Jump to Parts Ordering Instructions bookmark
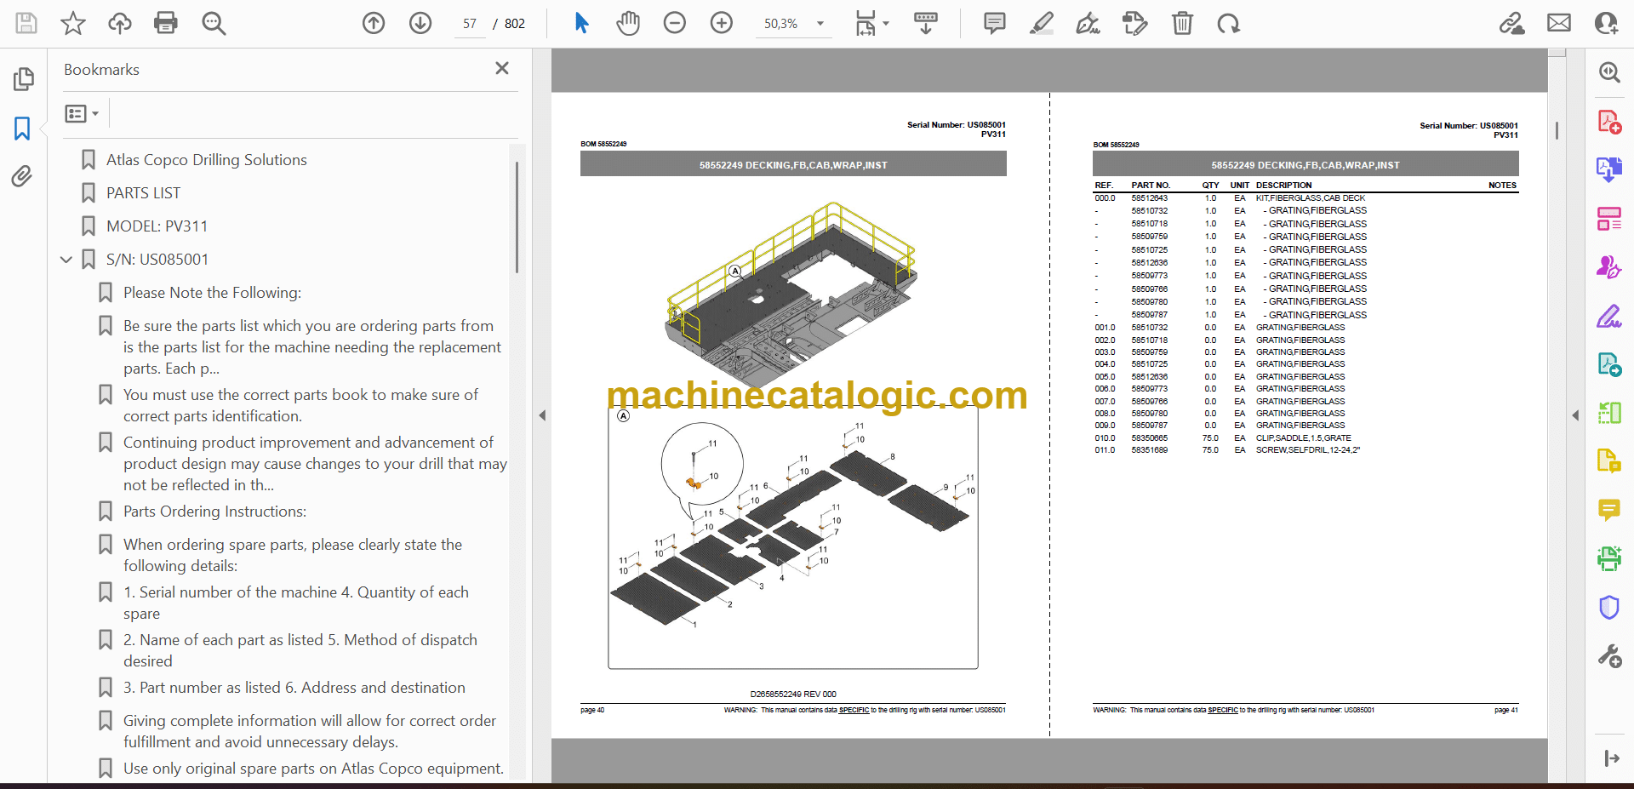 [214, 512]
